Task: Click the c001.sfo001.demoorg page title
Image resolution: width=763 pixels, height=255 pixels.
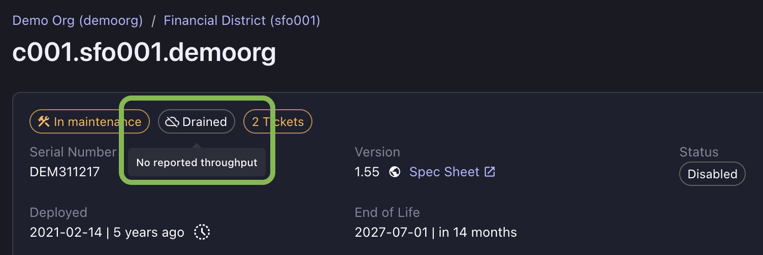Action: click(x=144, y=52)
